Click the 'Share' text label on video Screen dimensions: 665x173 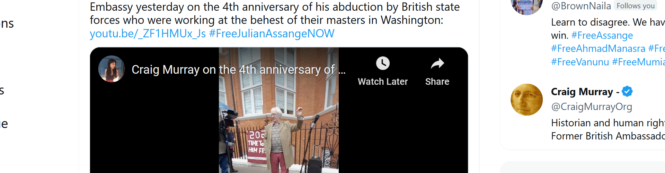(437, 82)
